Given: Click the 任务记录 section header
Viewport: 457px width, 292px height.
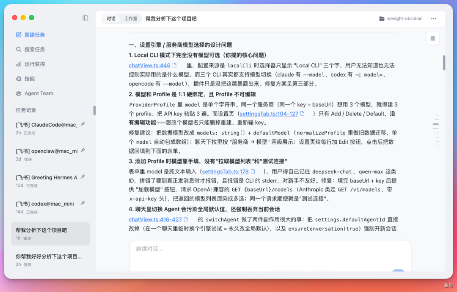Looking at the screenshot, I should coord(26,110).
